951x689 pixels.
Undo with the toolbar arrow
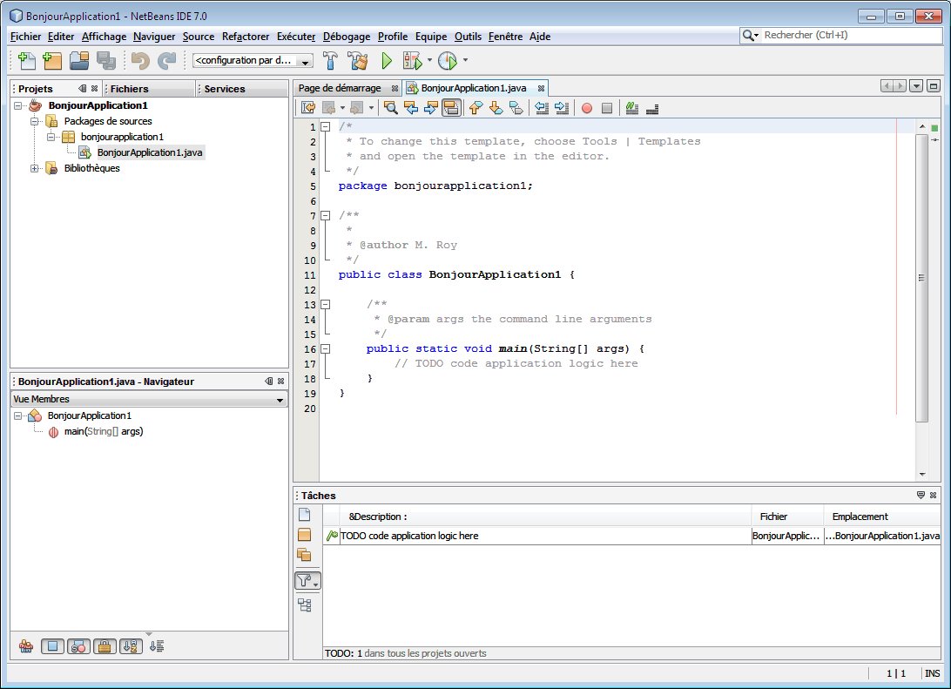140,60
